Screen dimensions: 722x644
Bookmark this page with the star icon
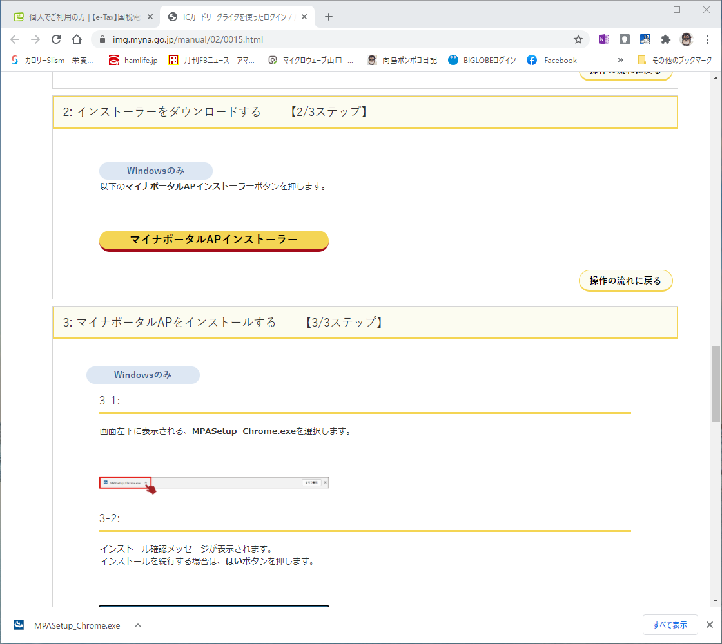coord(578,39)
